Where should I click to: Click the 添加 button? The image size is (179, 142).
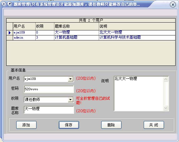point(26,125)
